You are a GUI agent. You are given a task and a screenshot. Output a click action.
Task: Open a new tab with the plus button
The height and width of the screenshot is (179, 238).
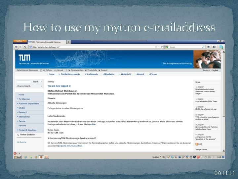pyautogui.click(x=68, y=42)
